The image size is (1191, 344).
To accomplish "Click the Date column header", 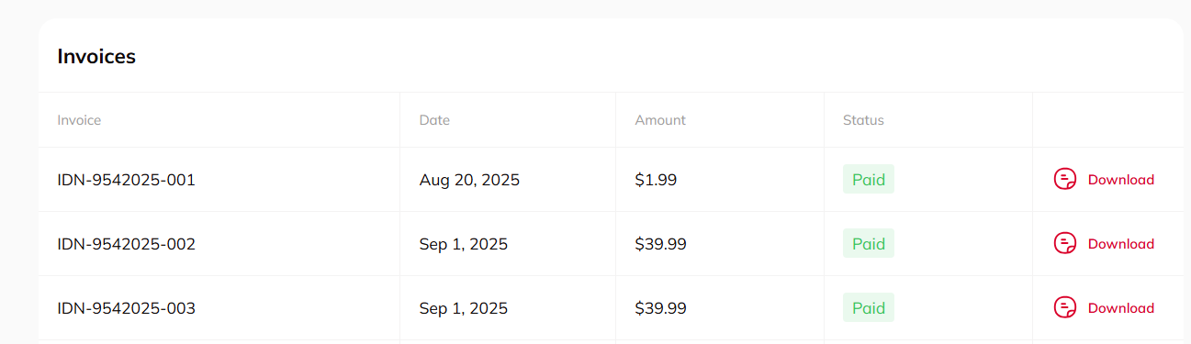I will click(434, 120).
